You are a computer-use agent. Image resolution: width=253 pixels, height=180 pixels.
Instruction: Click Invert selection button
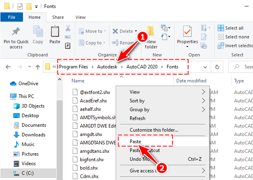click(235, 46)
